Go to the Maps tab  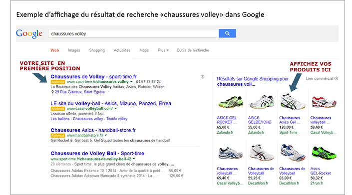144,50
